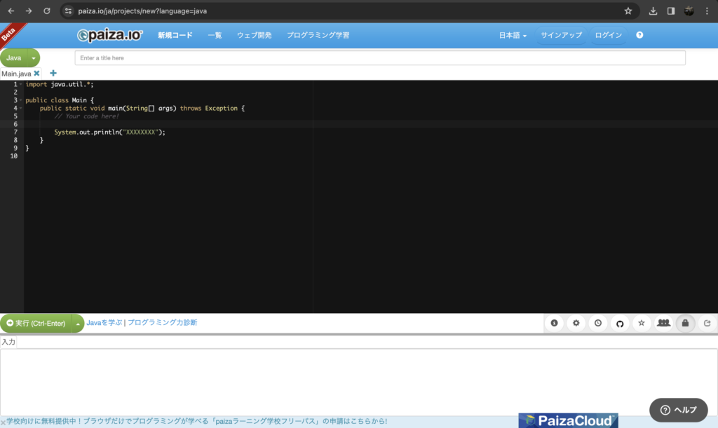Image resolution: width=718 pixels, height=428 pixels.
Task: Open run options arrow beside 実行 button
Action: [x=78, y=323]
